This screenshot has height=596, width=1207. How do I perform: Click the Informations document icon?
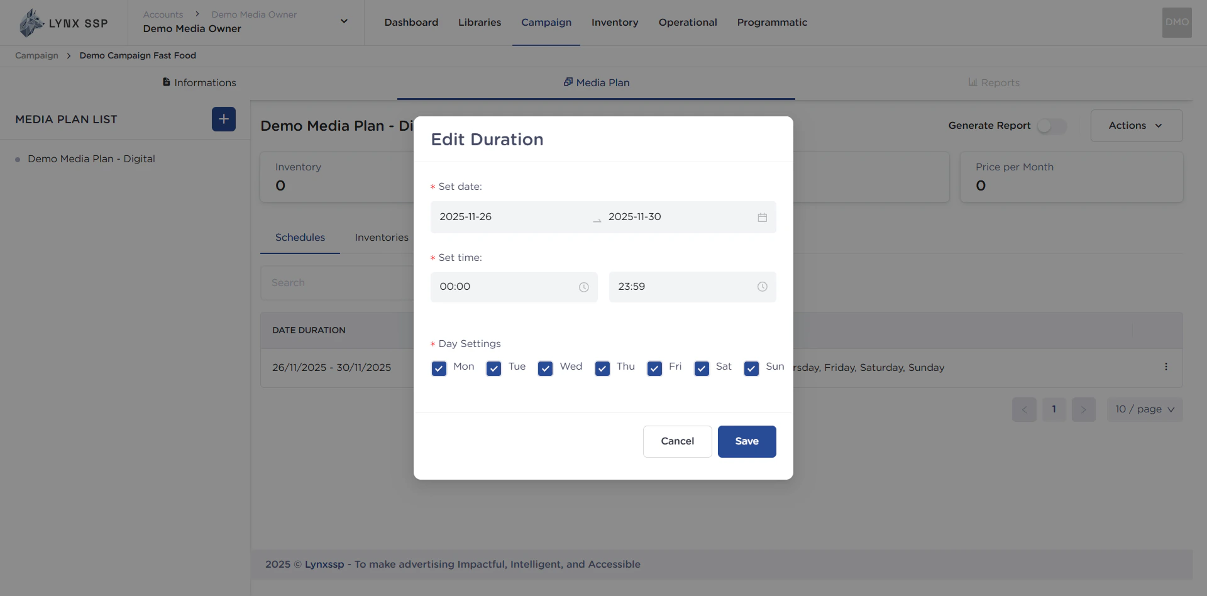pyautogui.click(x=166, y=82)
